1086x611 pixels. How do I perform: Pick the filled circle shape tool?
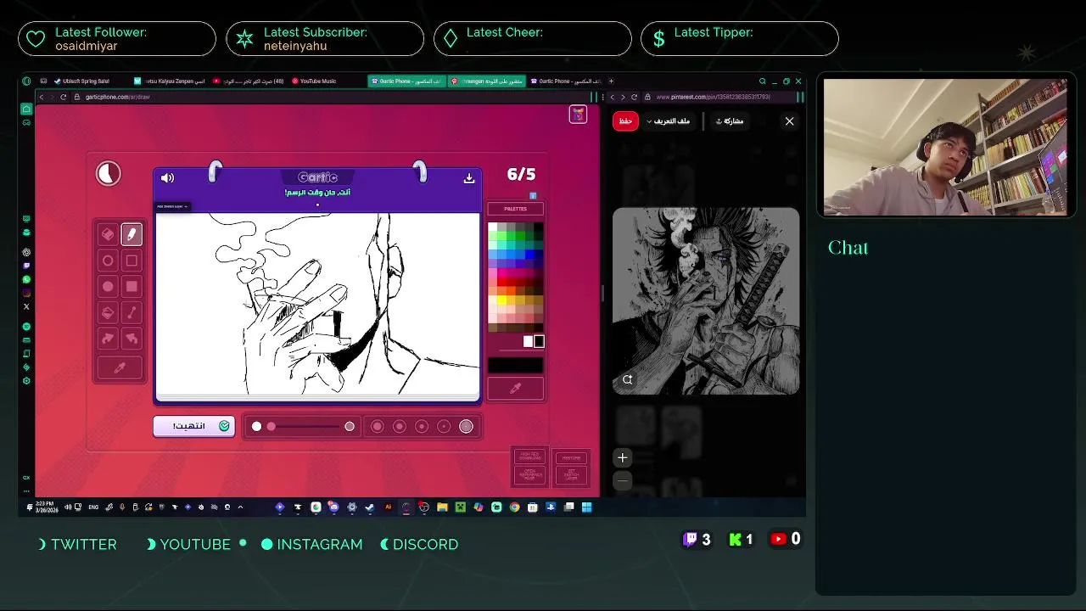108,287
